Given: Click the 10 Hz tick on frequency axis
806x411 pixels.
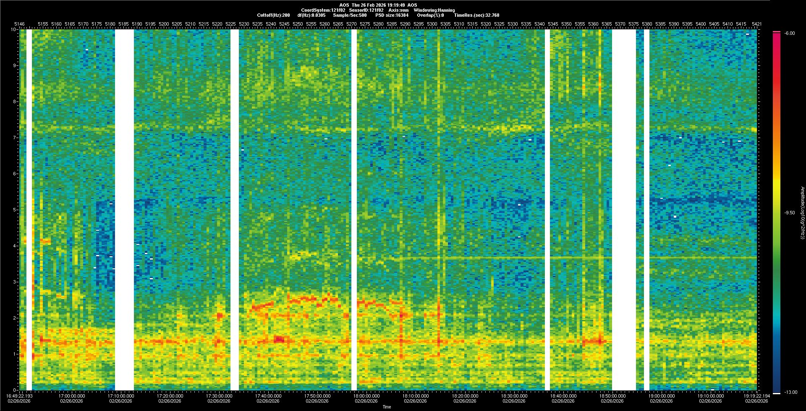Looking at the screenshot, I should click(13, 29).
